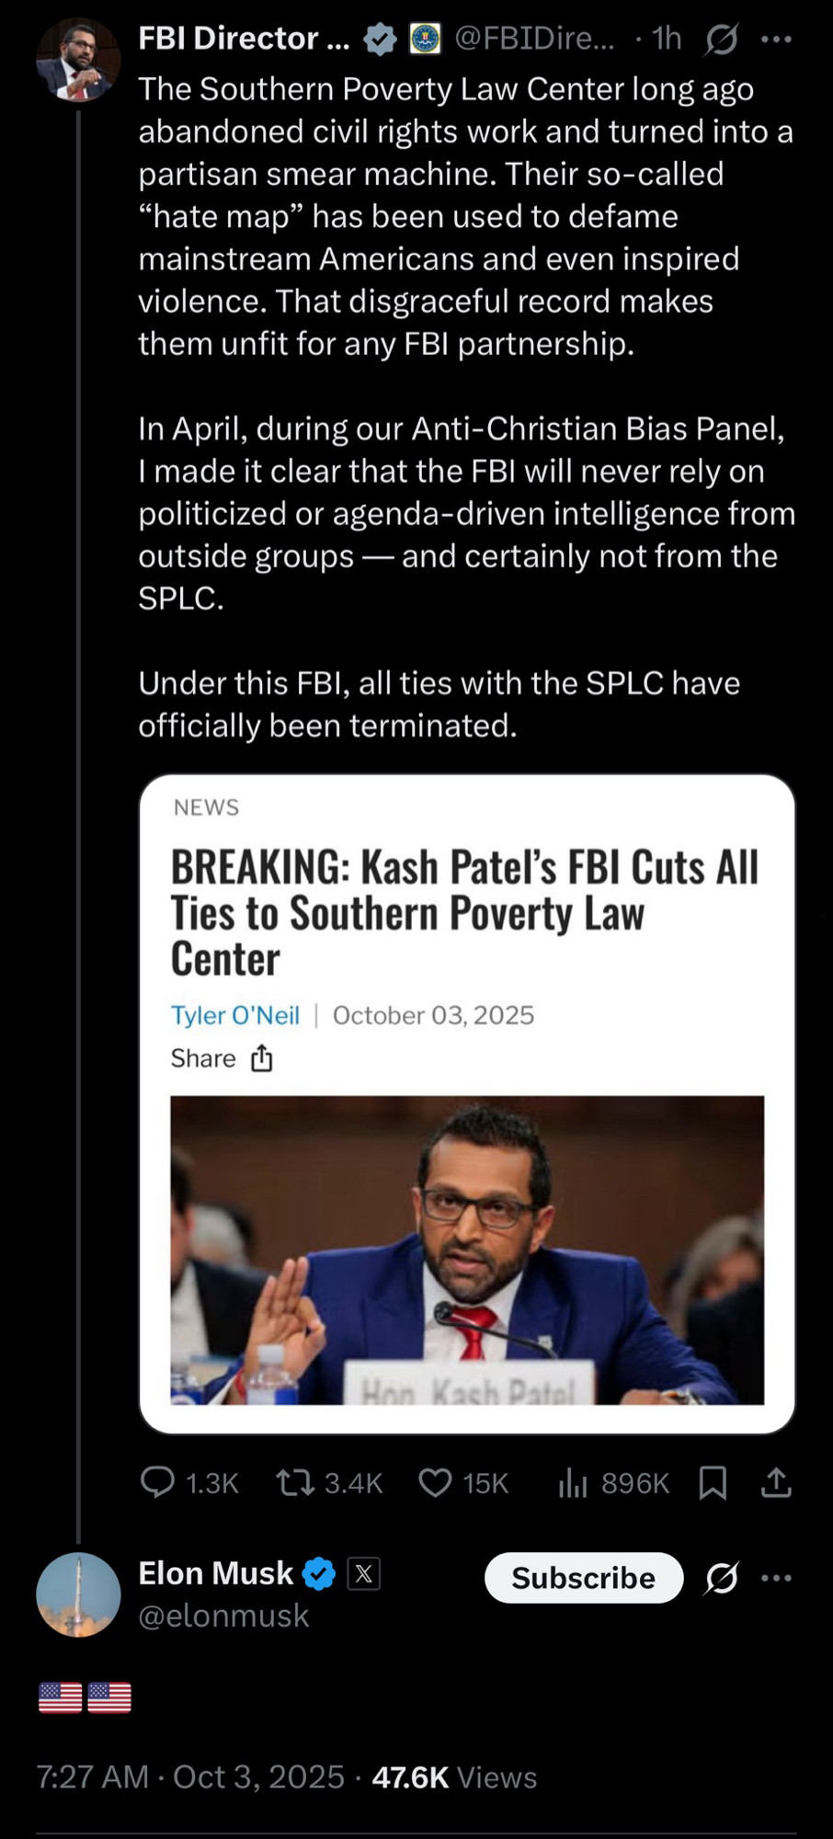The height and width of the screenshot is (1839, 833).
Task: Open Grok icon on FBI Director post
Action: tap(722, 39)
